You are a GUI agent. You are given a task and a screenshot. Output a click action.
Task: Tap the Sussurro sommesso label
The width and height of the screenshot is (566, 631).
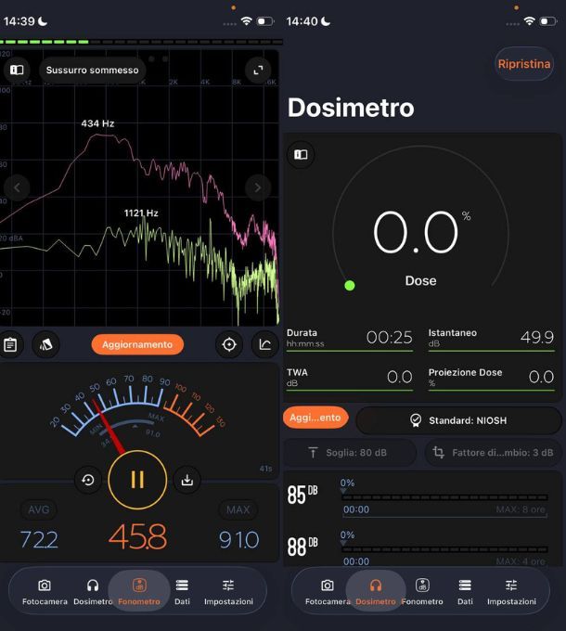pos(93,70)
